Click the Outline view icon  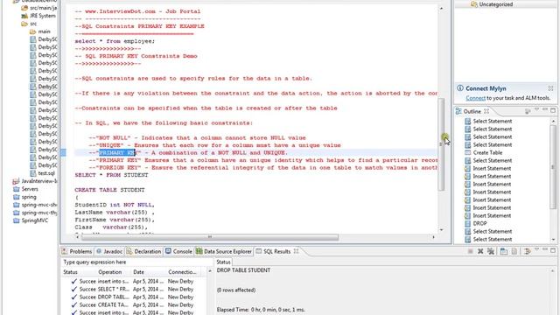(x=458, y=111)
